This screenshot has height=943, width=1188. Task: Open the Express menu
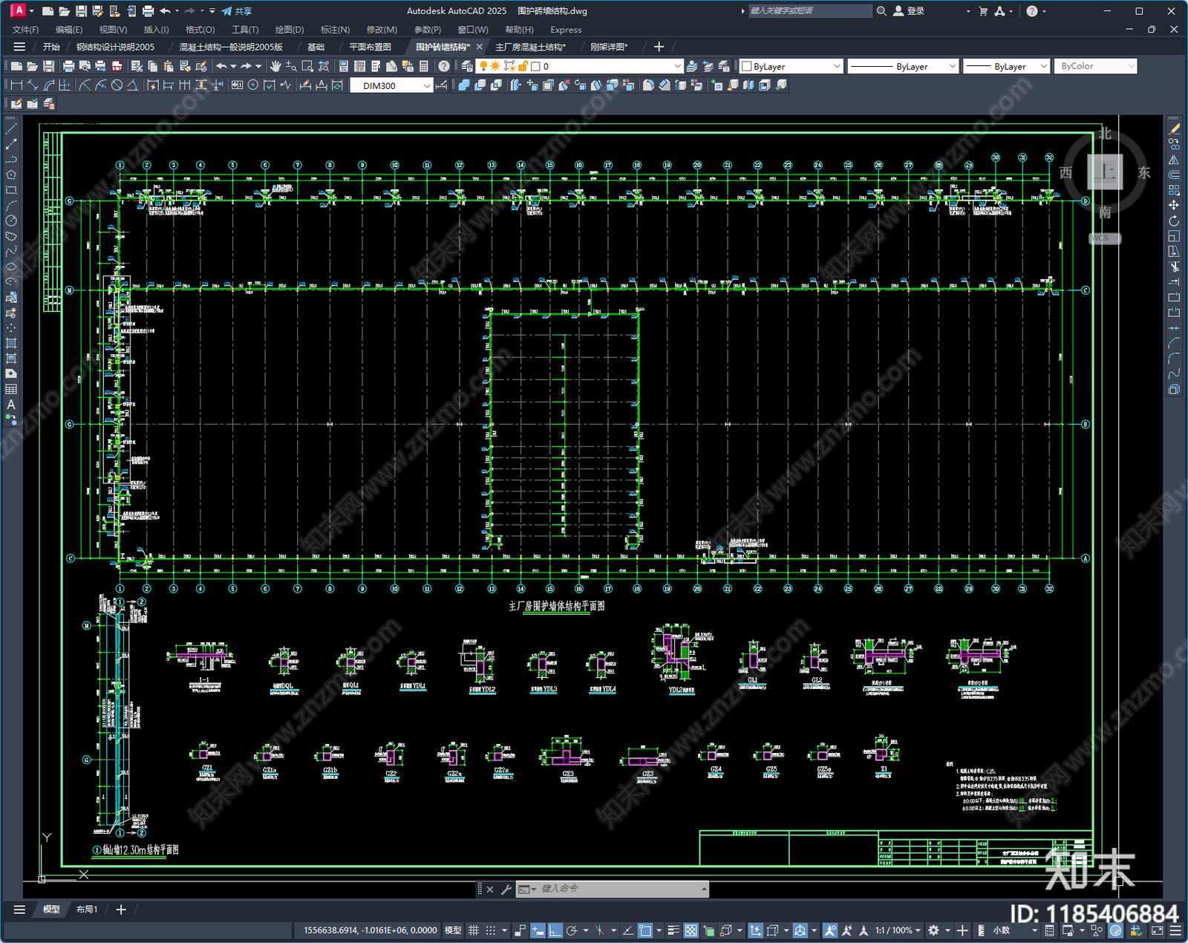566,30
